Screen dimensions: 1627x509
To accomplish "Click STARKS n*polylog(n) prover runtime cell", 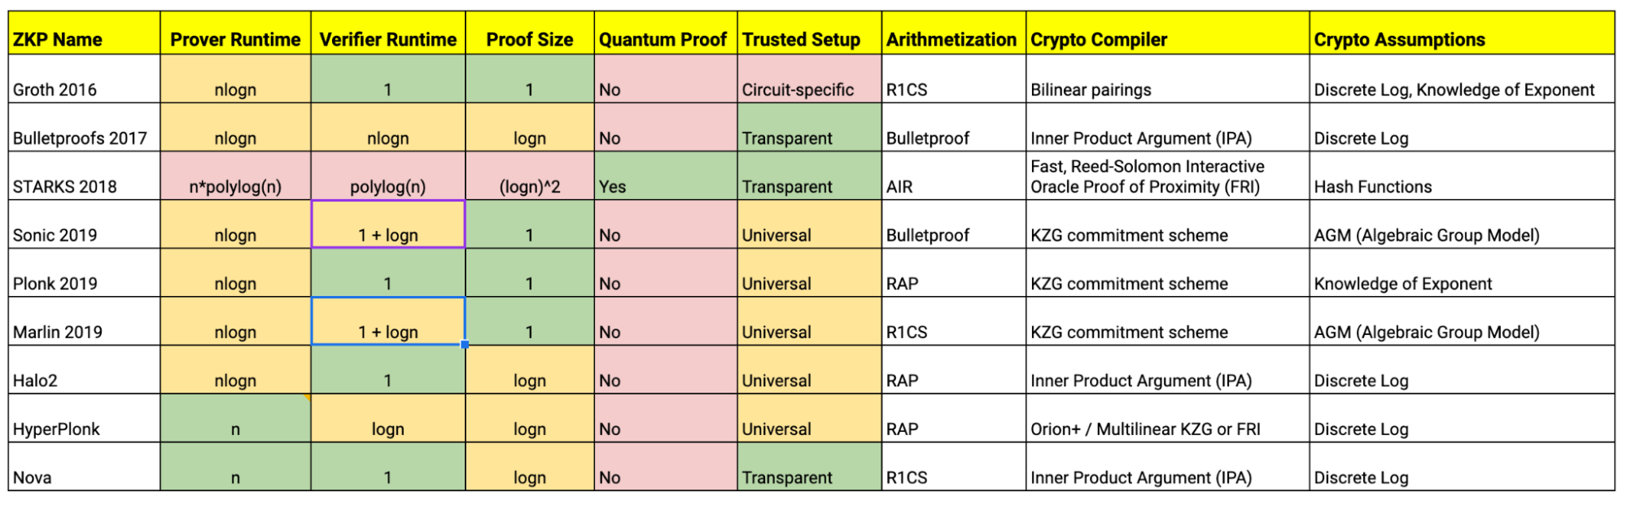I will tap(235, 176).
